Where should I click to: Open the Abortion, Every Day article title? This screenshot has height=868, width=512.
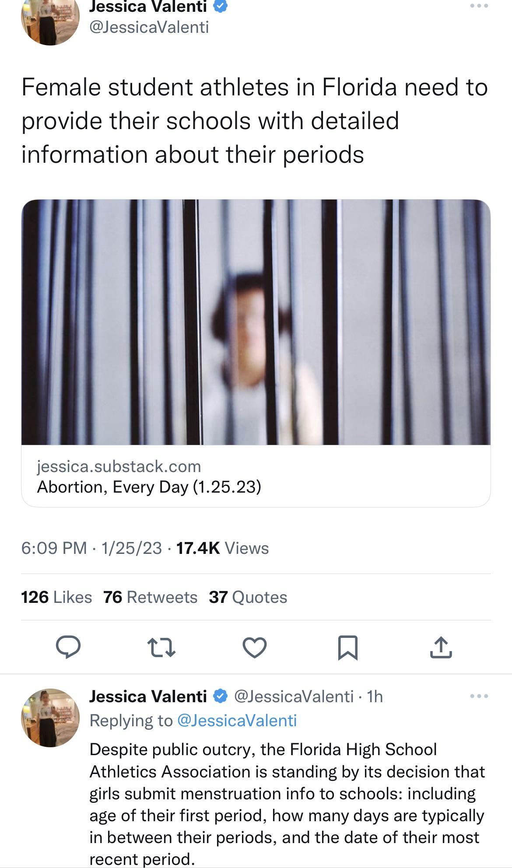click(x=149, y=487)
